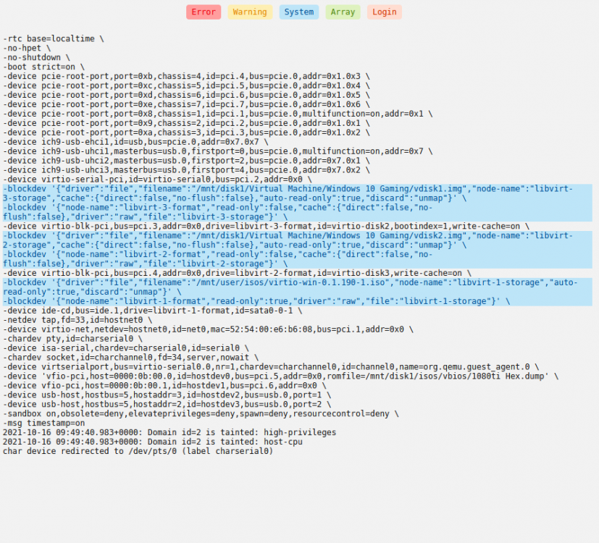599x543 pixels.
Task: Click the ich9-usb-uhci1 device line
Action: pos(218,151)
